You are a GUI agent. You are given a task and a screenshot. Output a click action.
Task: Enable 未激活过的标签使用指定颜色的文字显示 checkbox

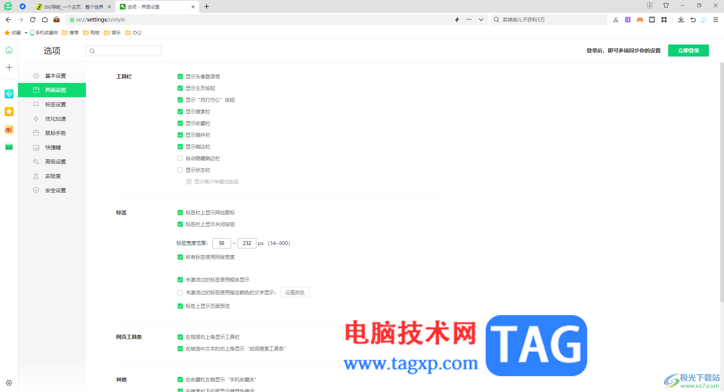[180, 292]
